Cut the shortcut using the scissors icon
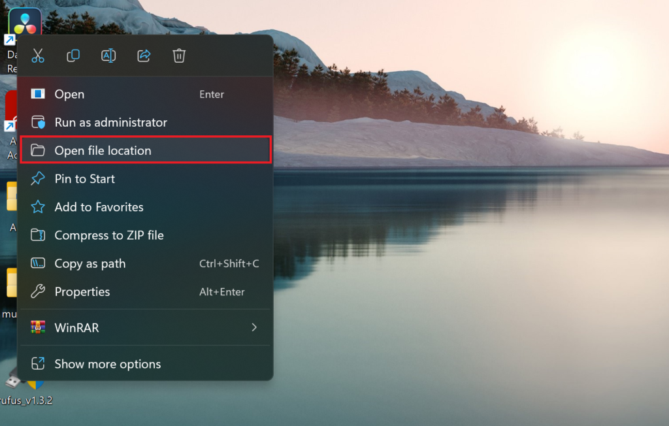The width and height of the screenshot is (669, 426). click(x=38, y=56)
